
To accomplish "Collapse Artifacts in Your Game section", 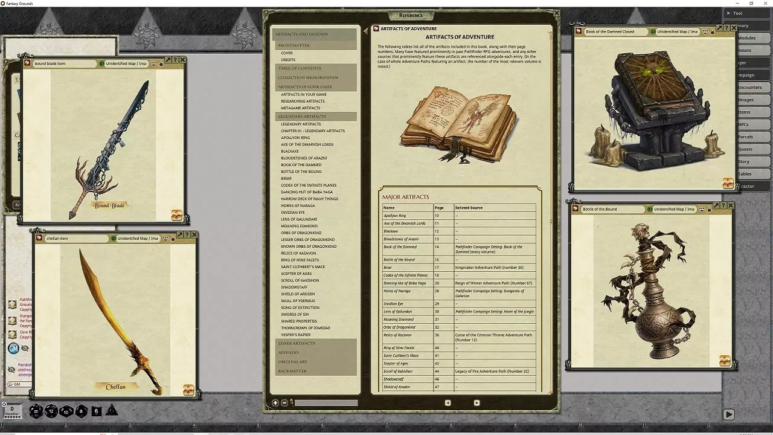I will tap(316, 87).
